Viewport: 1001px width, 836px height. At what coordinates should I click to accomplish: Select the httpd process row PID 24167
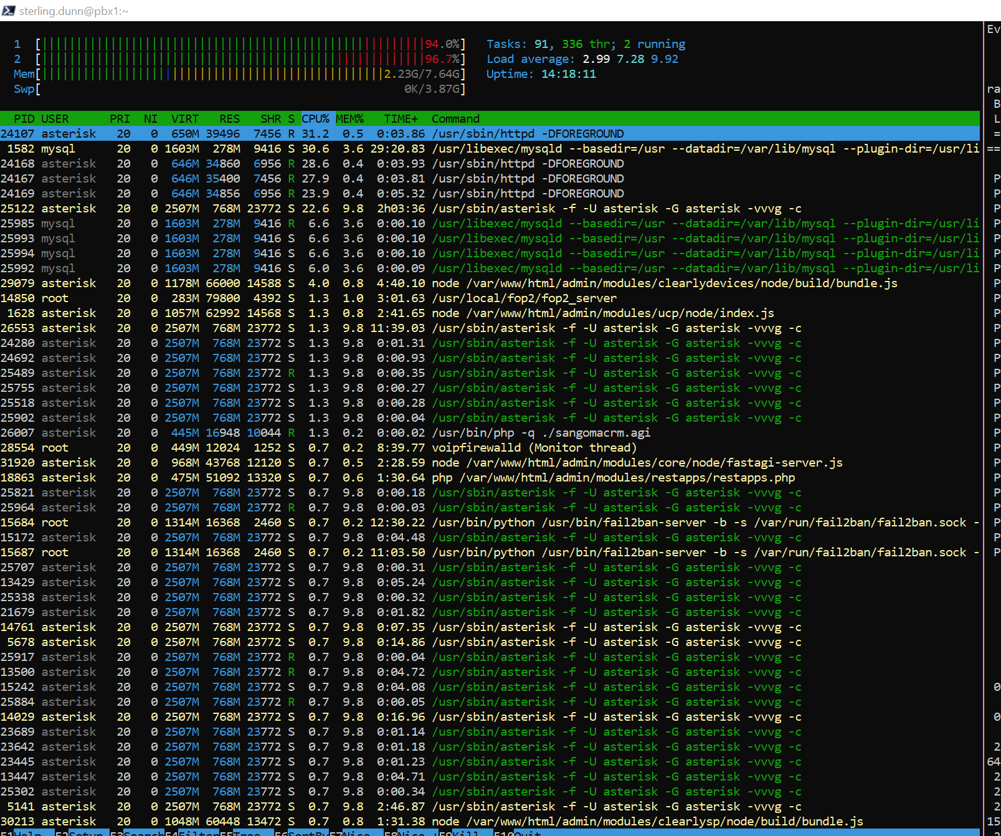coord(490,178)
